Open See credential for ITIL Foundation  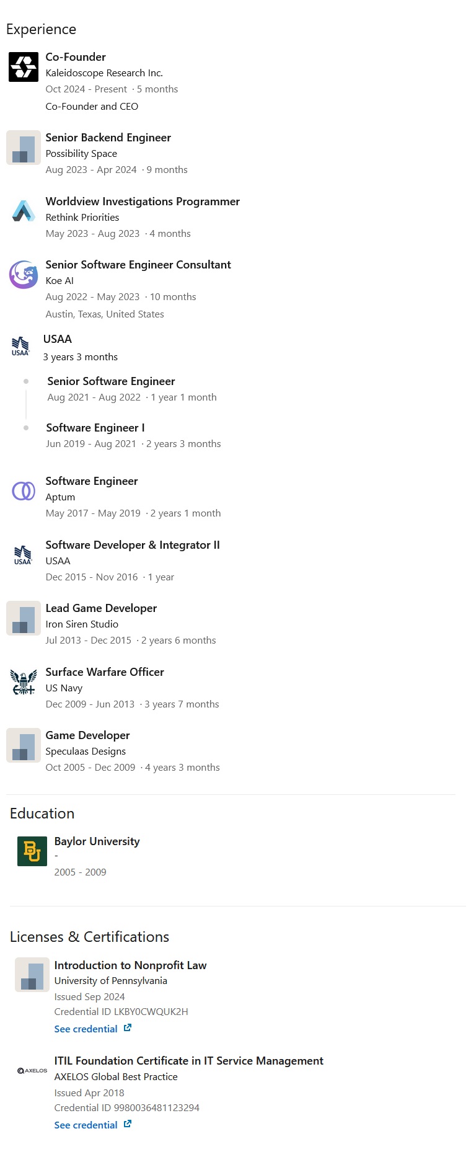tap(86, 1125)
